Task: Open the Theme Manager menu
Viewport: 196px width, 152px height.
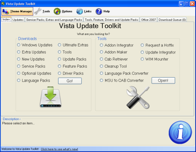Action: click(17, 11)
